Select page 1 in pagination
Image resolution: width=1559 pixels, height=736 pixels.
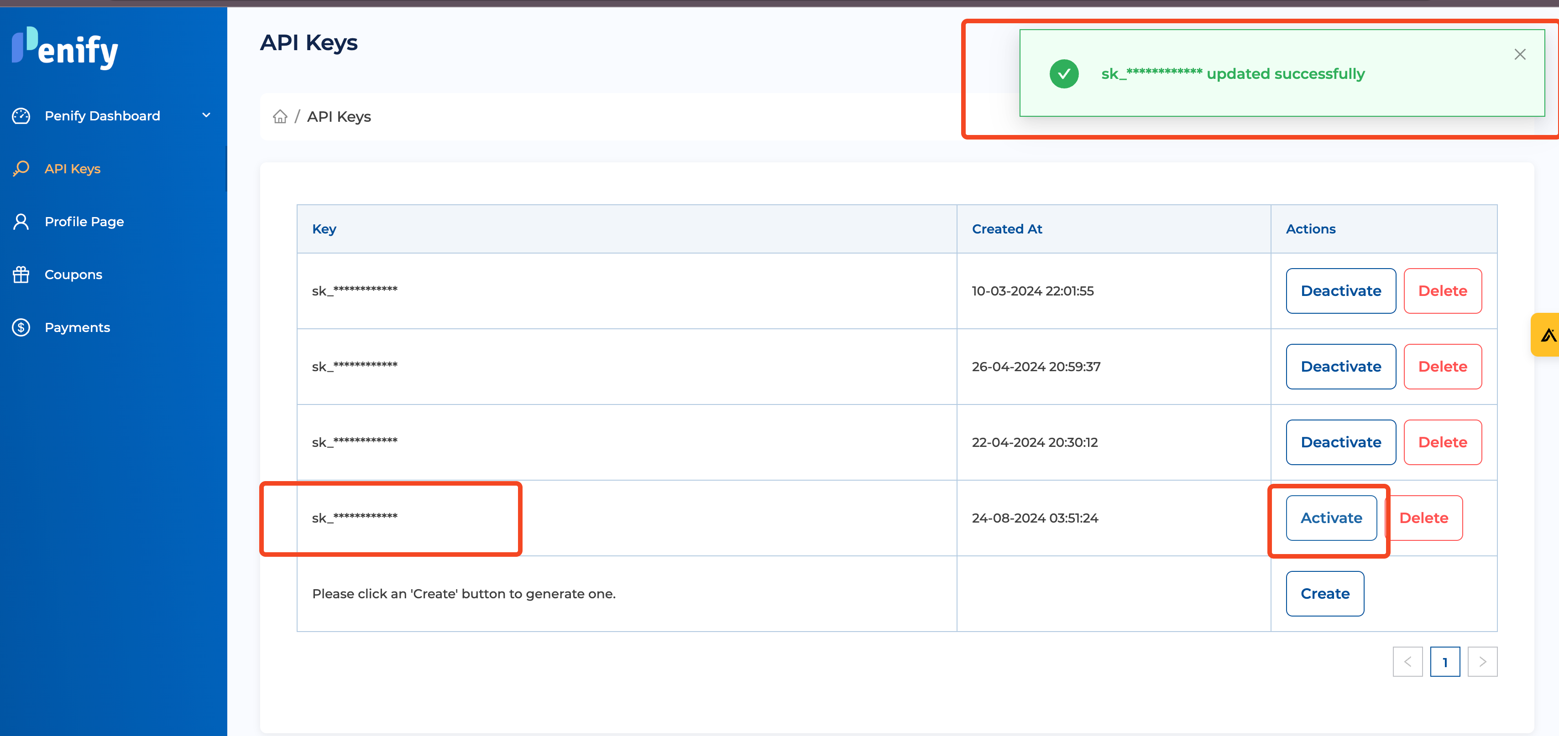coord(1445,662)
